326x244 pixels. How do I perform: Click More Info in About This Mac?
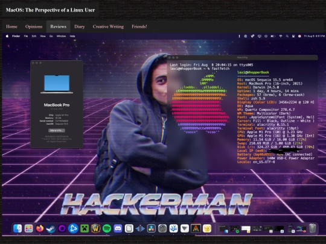click(x=57, y=131)
